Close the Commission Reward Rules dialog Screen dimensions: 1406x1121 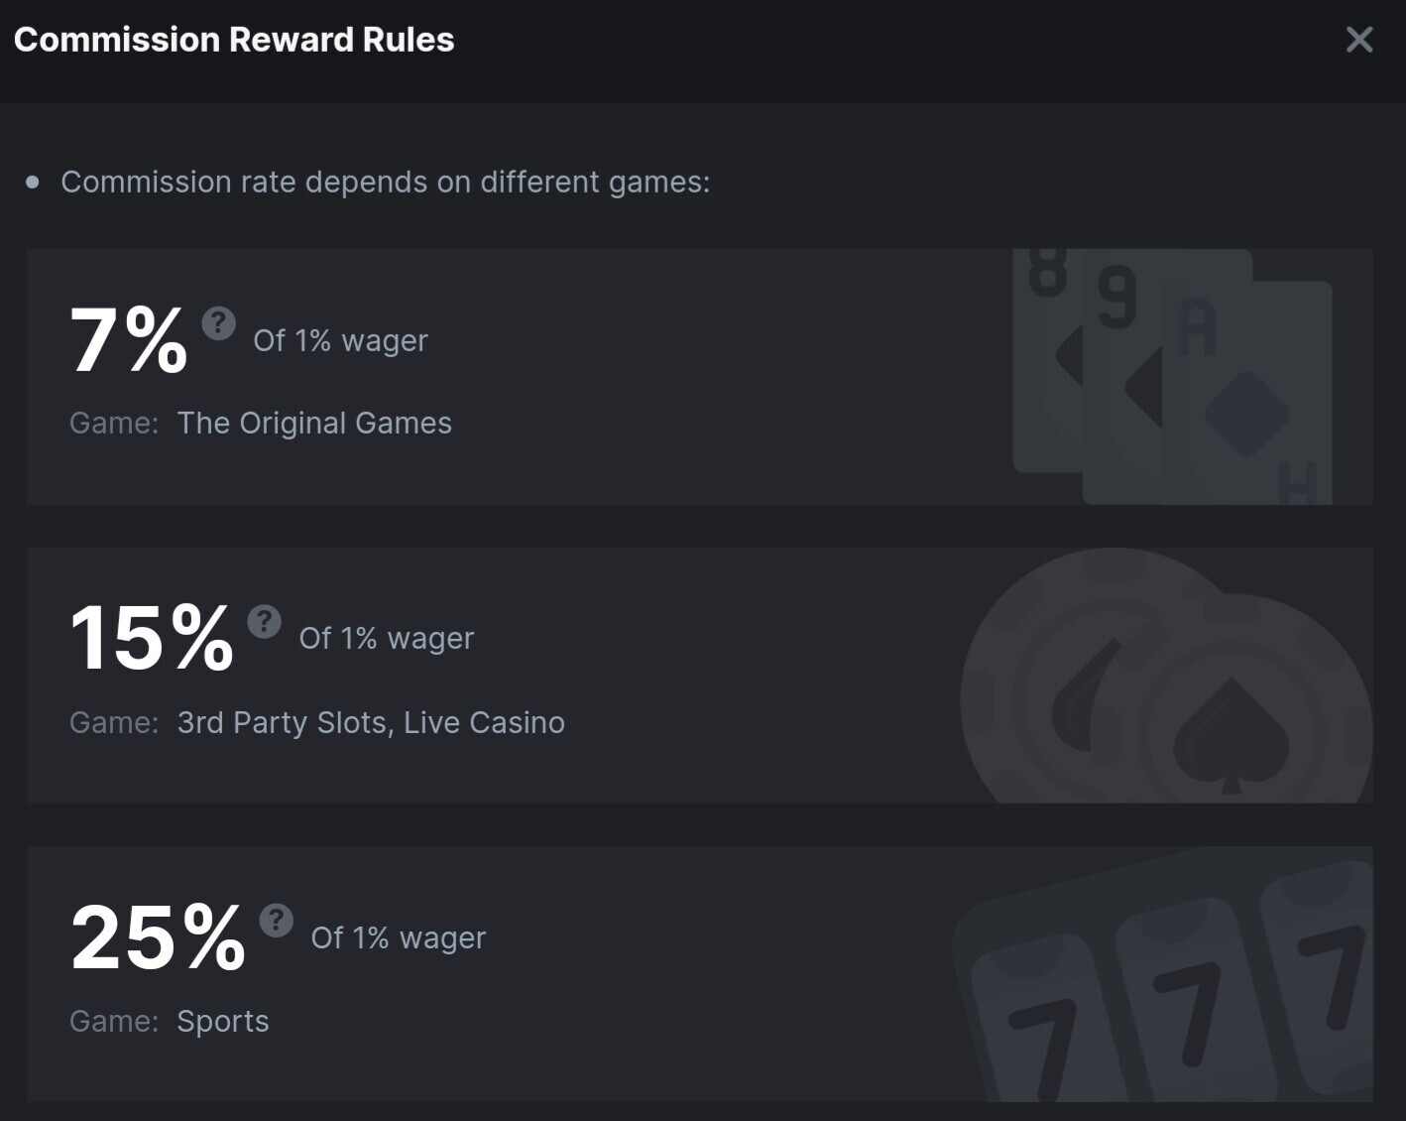pos(1358,40)
